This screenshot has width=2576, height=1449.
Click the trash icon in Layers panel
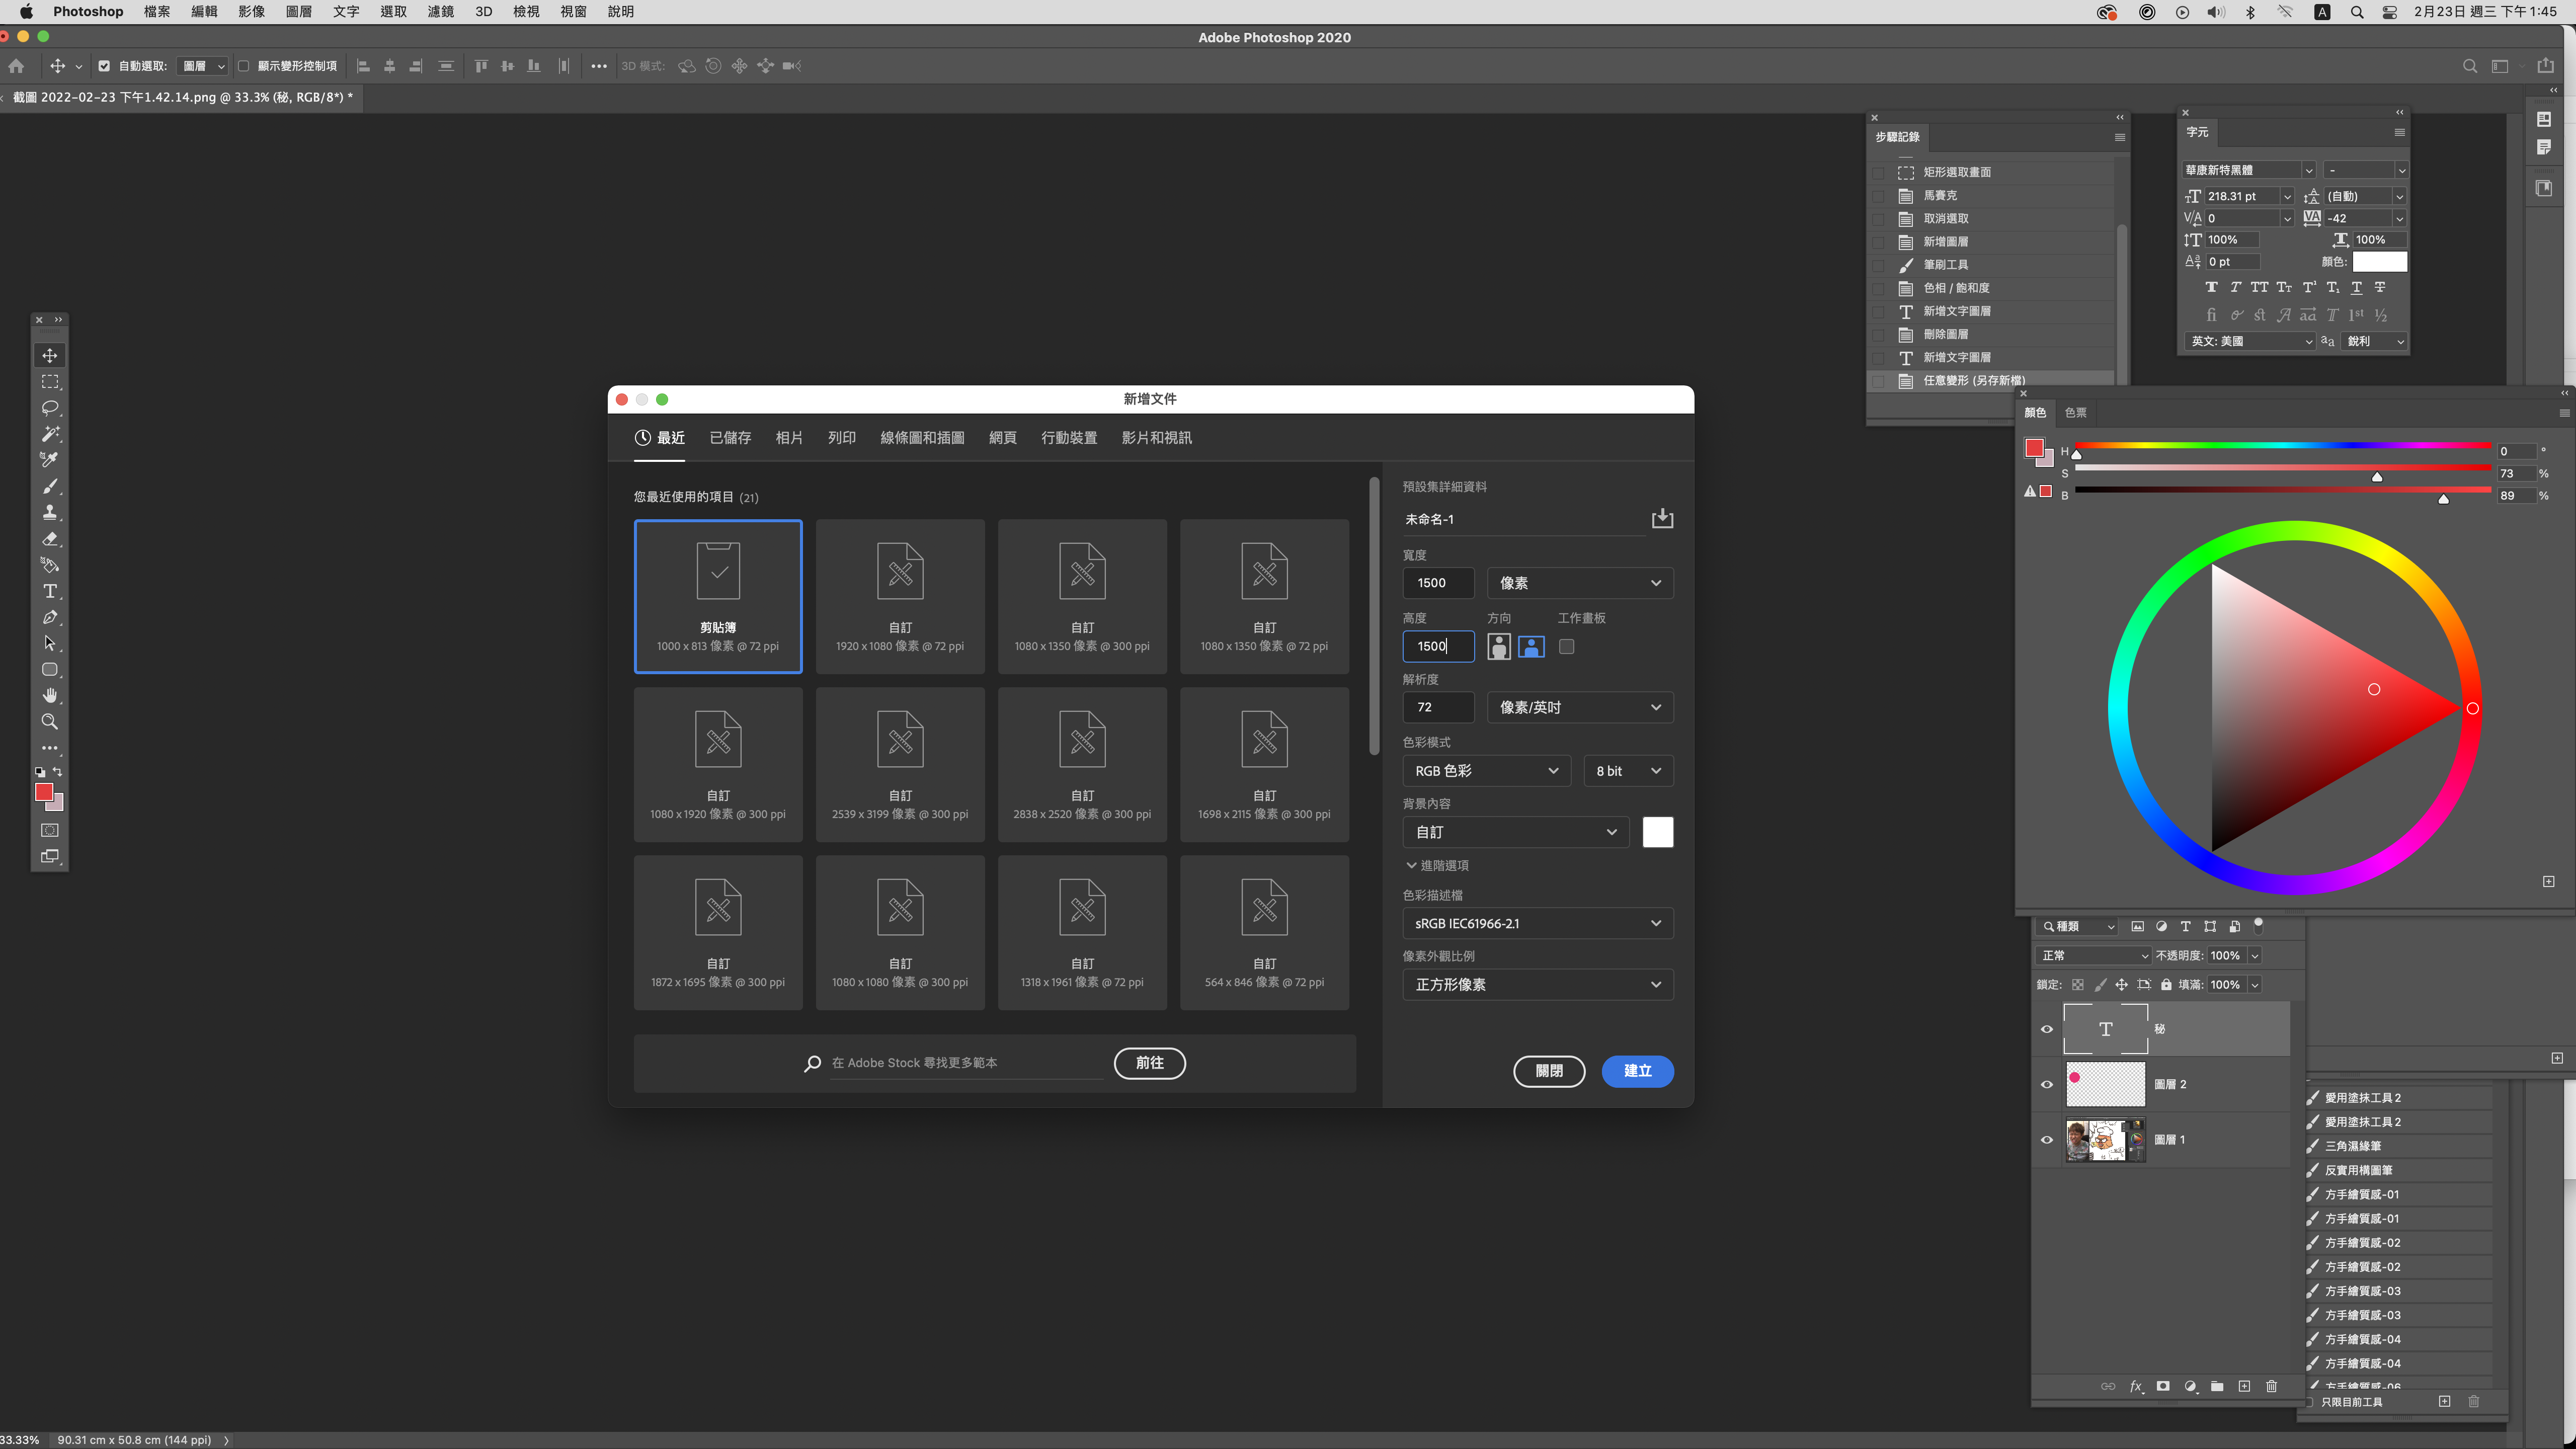[x=2271, y=1386]
